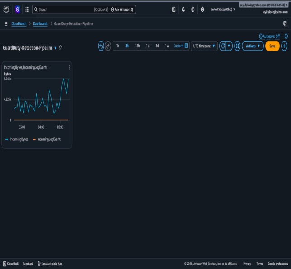Toggle the IncomingLogEvents legend item
The width and height of the screenshot is (291, 269).
point(47,139)
